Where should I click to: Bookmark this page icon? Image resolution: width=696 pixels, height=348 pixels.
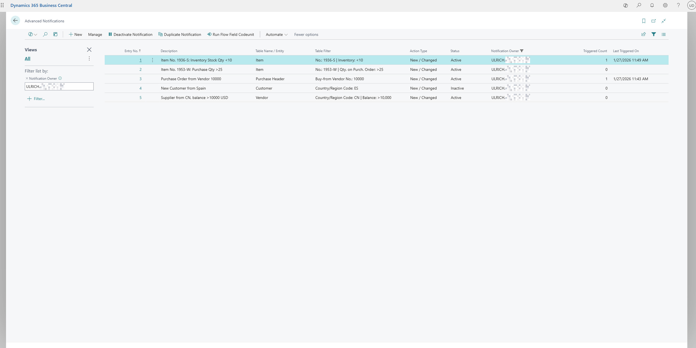click(x=643, y=21)
